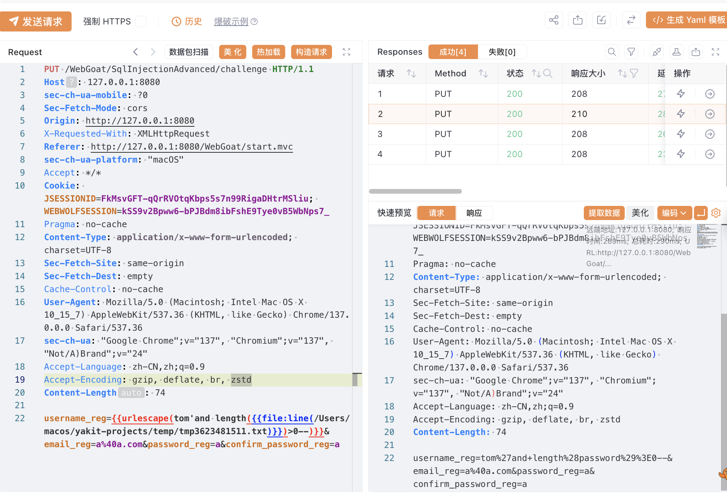Screen dimensions: 727x496
Task: Click the 200 status in row 3
Action: pos(514,134)
